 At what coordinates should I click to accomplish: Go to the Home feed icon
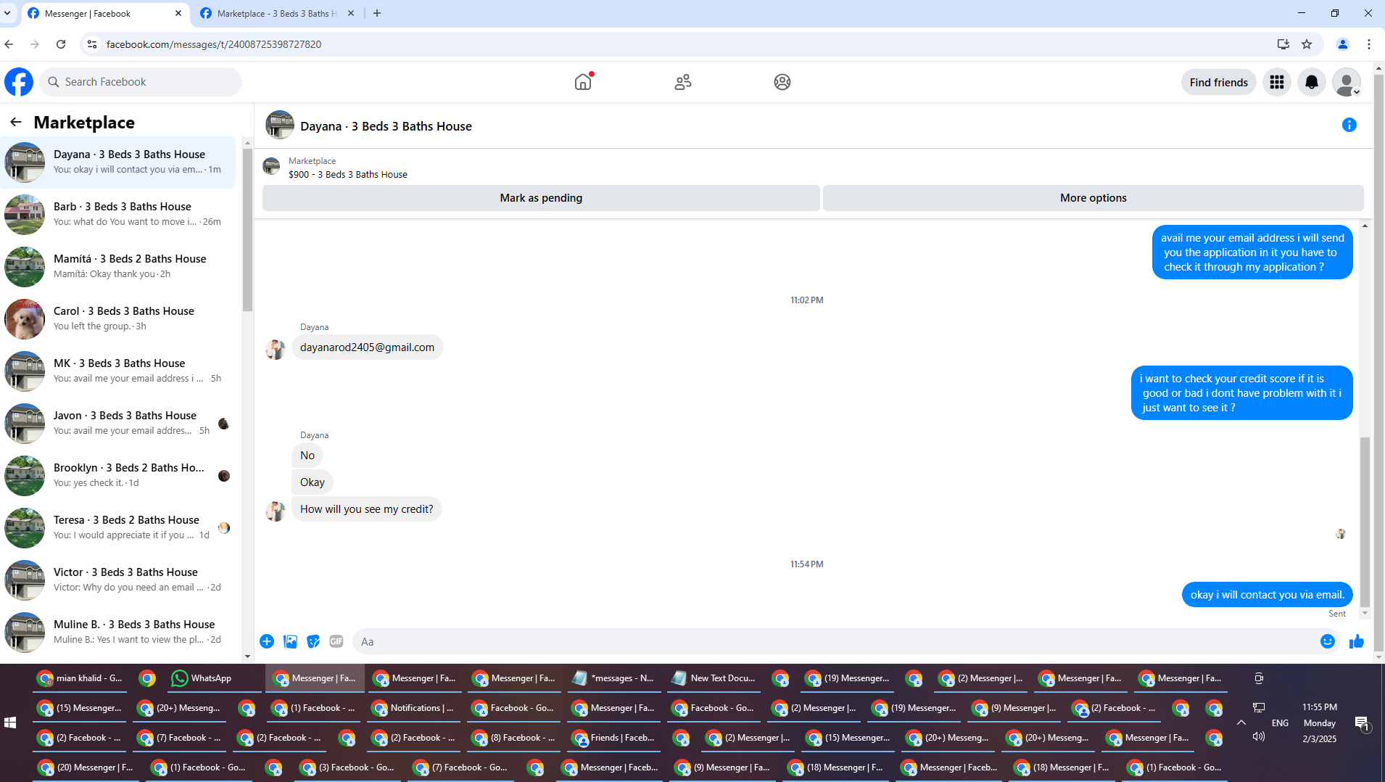[x=583, y=82]
